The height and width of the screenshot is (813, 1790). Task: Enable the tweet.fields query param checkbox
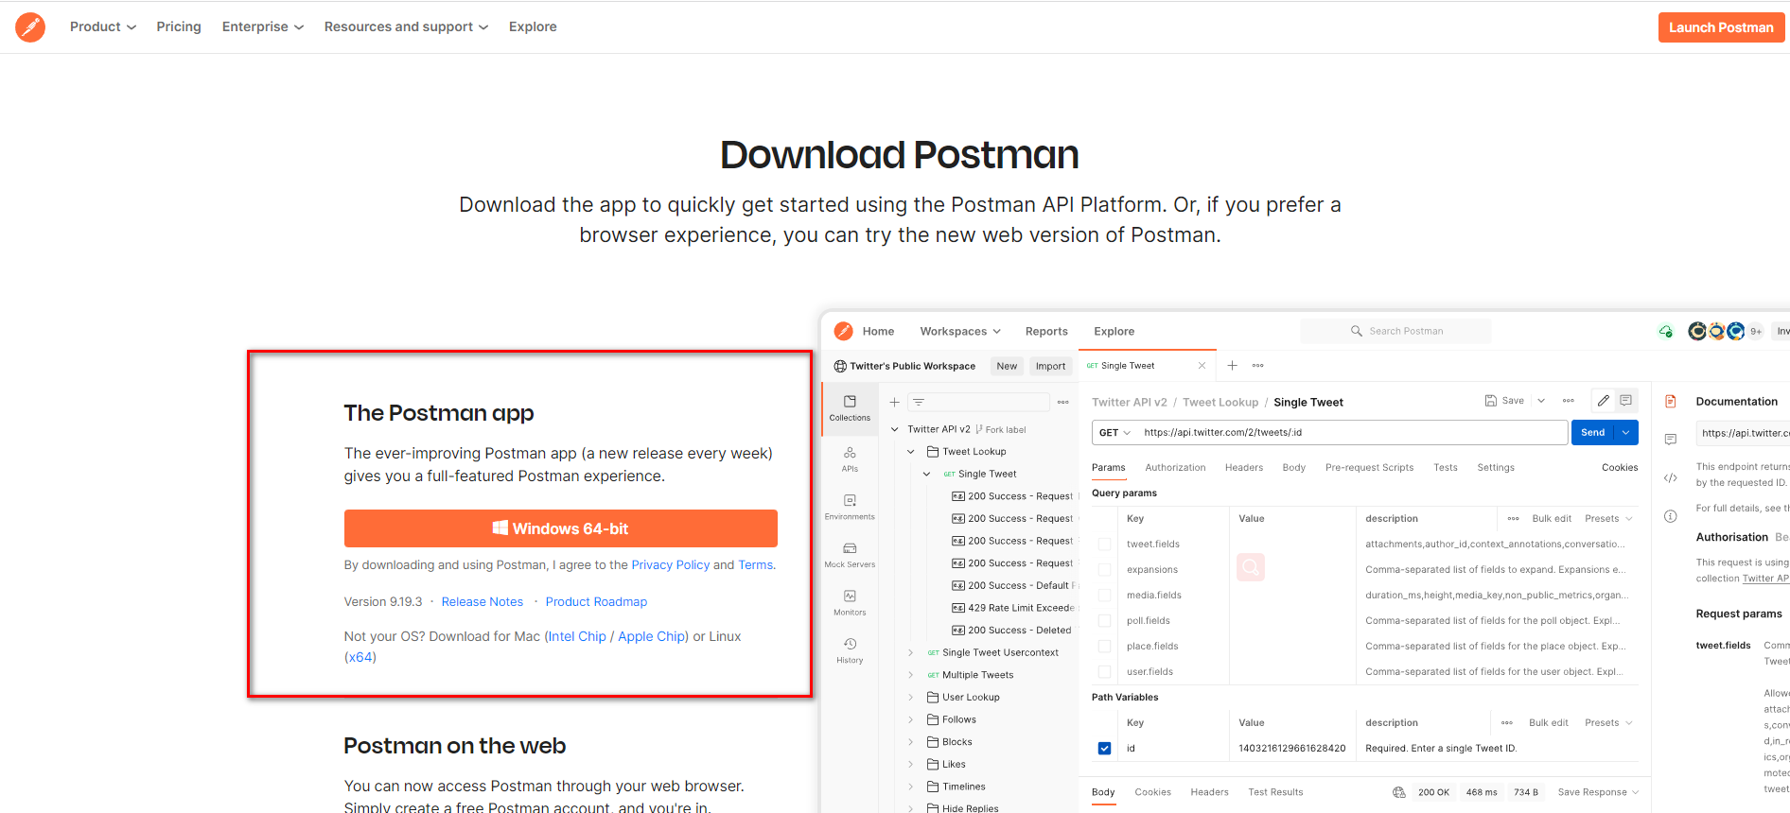click(1104, 545)
